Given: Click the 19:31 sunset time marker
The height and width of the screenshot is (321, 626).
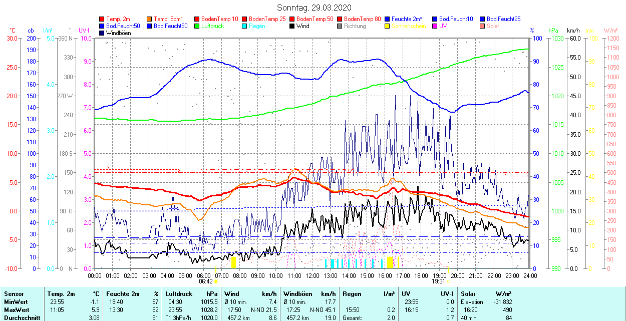Looking at the screenshot, I should [x=439, y=281].
